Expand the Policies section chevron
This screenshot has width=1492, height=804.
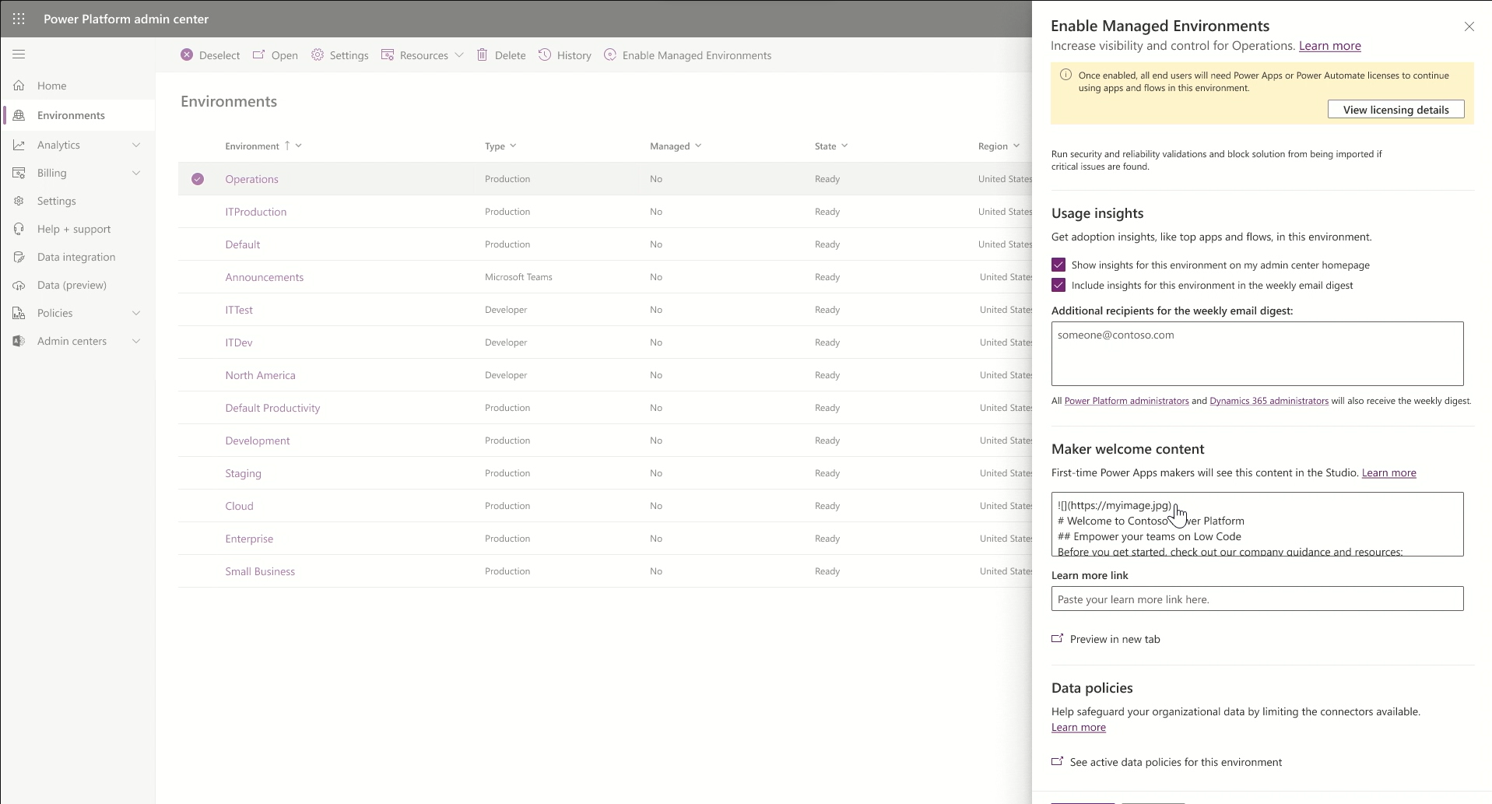click(x=136, y=313)
